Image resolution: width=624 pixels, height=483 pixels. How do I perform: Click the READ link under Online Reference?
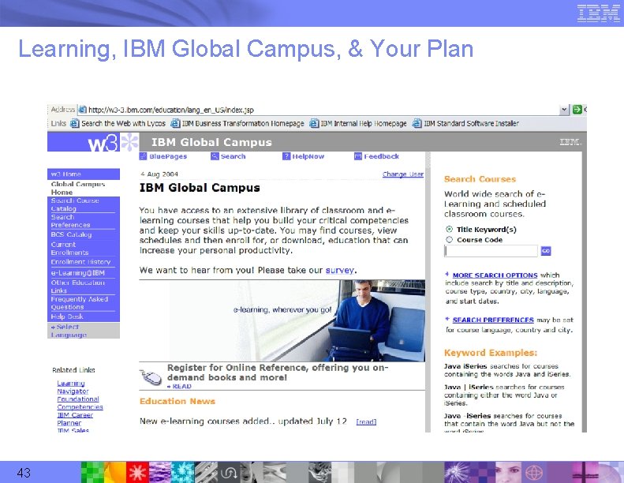tap(180, 387)
